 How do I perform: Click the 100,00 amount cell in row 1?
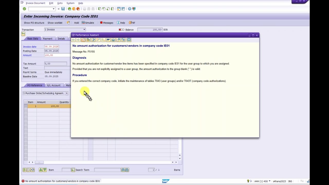[x=48, y=106]
